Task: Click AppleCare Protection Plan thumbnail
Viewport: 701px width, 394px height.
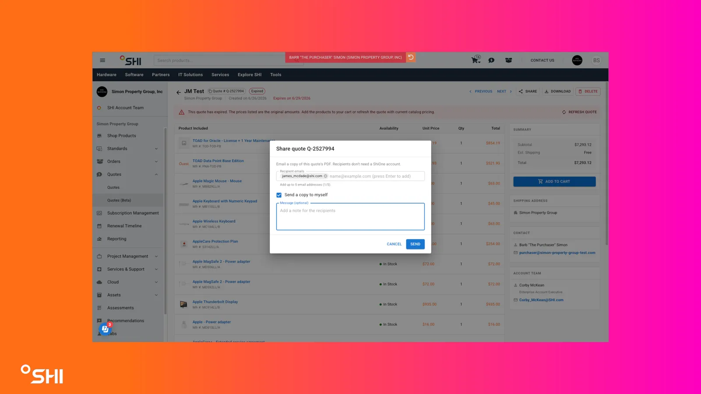Action: pyautogui.click(x=184, y=244)
